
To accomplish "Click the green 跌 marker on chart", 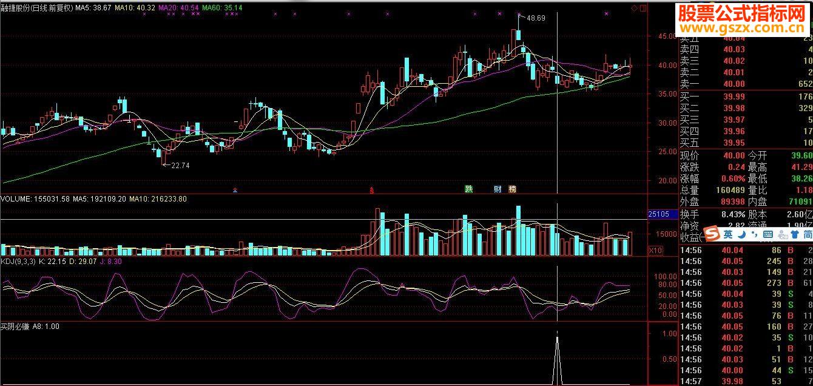I will click(x=468, y=189).
